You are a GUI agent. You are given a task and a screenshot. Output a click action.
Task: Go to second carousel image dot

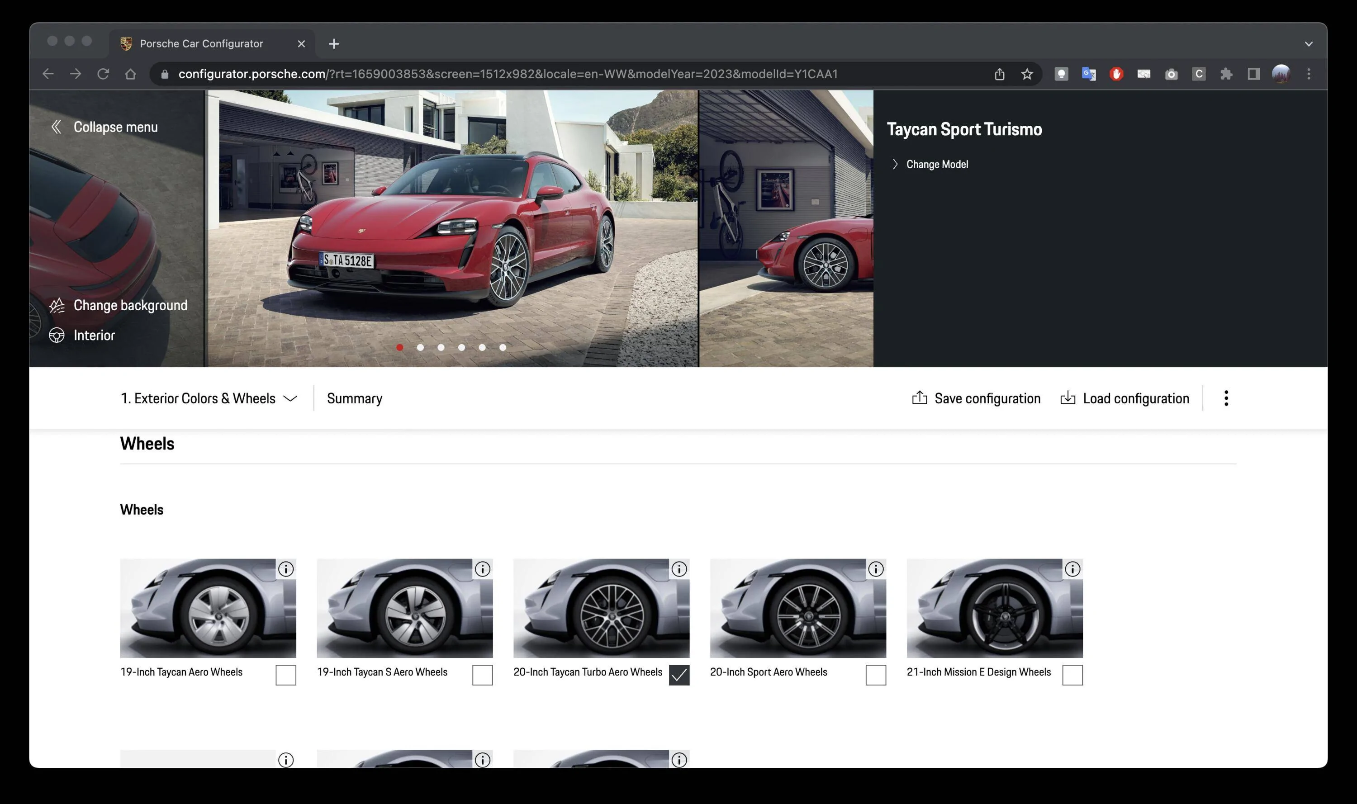(421, 347)
